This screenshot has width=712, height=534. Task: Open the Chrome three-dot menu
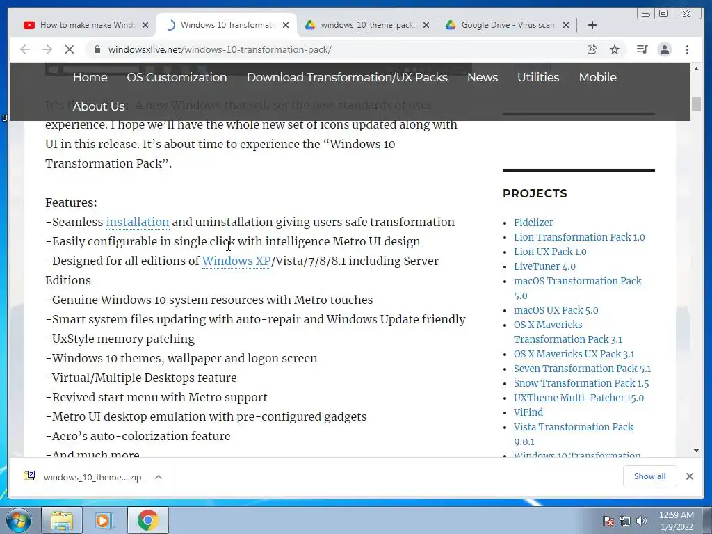point(688,49)
